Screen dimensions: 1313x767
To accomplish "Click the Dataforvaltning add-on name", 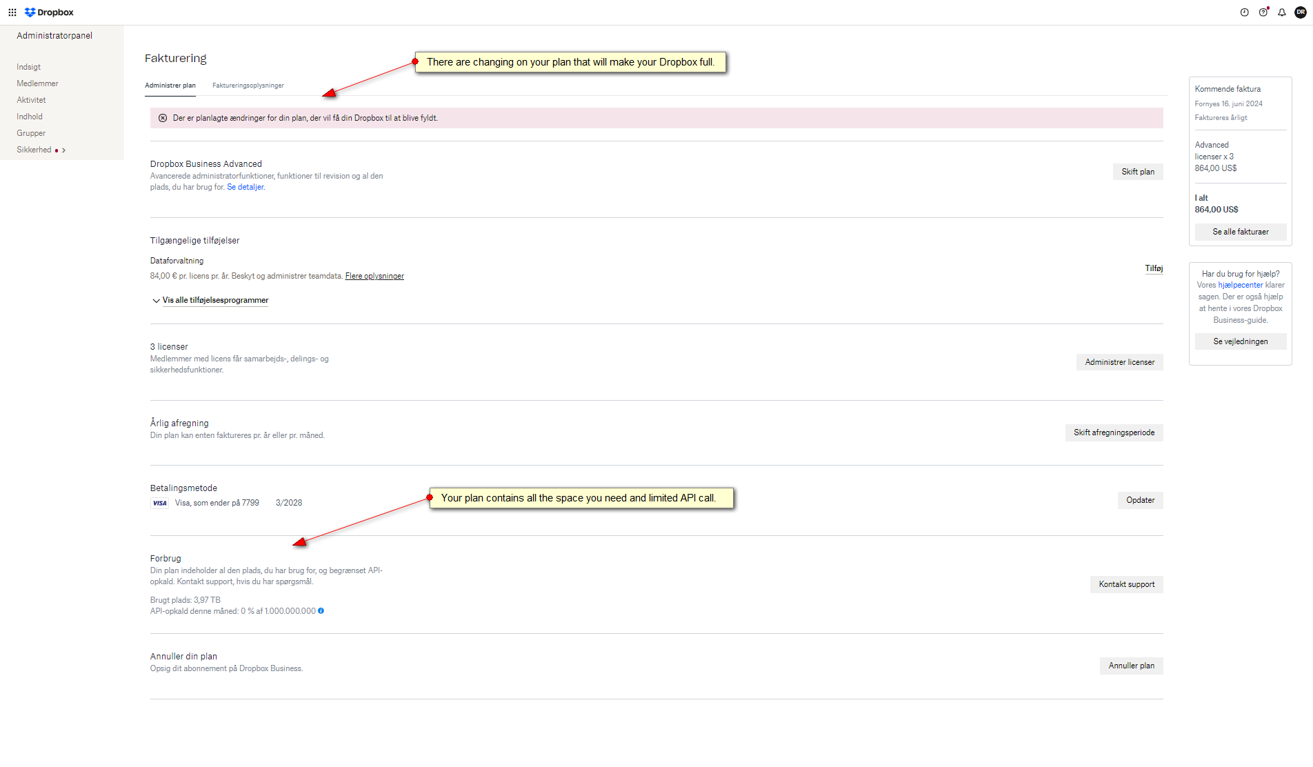I will 177,261.
